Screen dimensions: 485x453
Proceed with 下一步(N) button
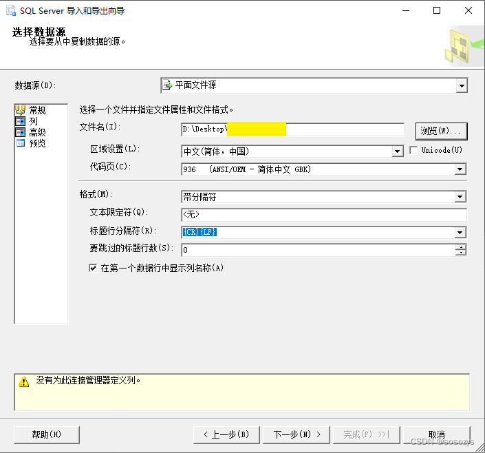(297, 434)
